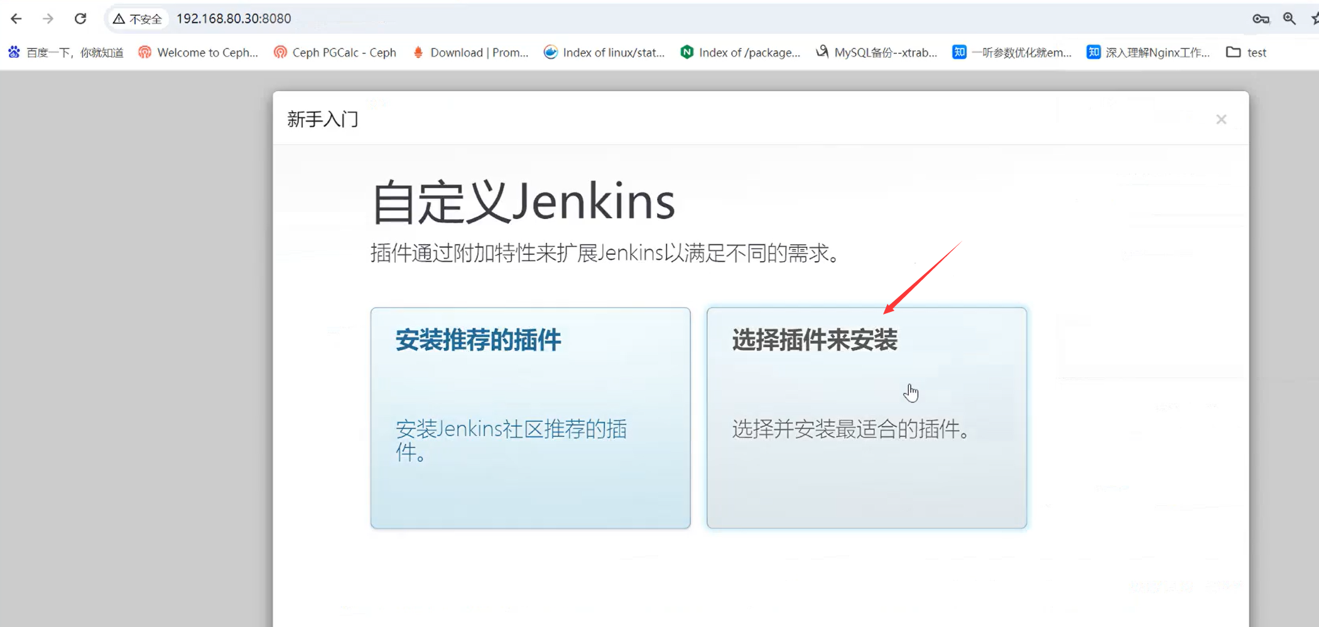Open the password key icon

1261,19
